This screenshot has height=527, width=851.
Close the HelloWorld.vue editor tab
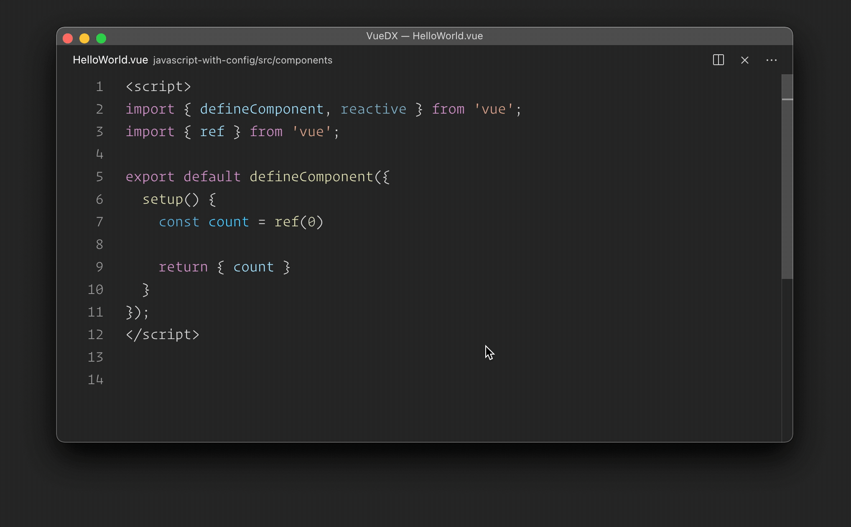click(744, 60)
